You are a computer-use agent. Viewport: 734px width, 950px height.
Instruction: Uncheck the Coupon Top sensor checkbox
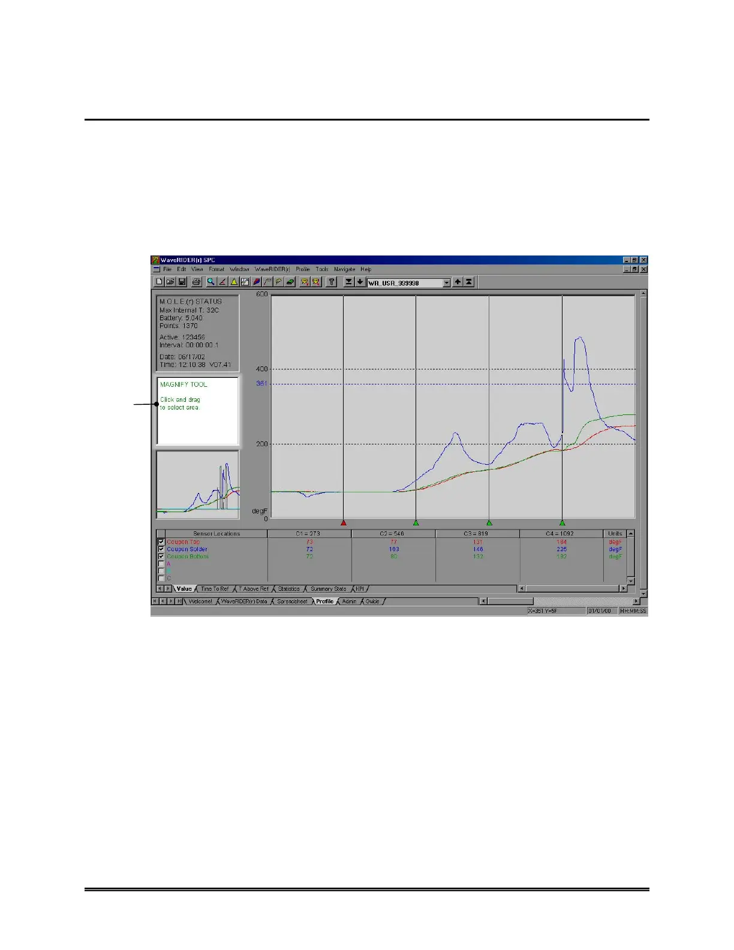(161, 542)
